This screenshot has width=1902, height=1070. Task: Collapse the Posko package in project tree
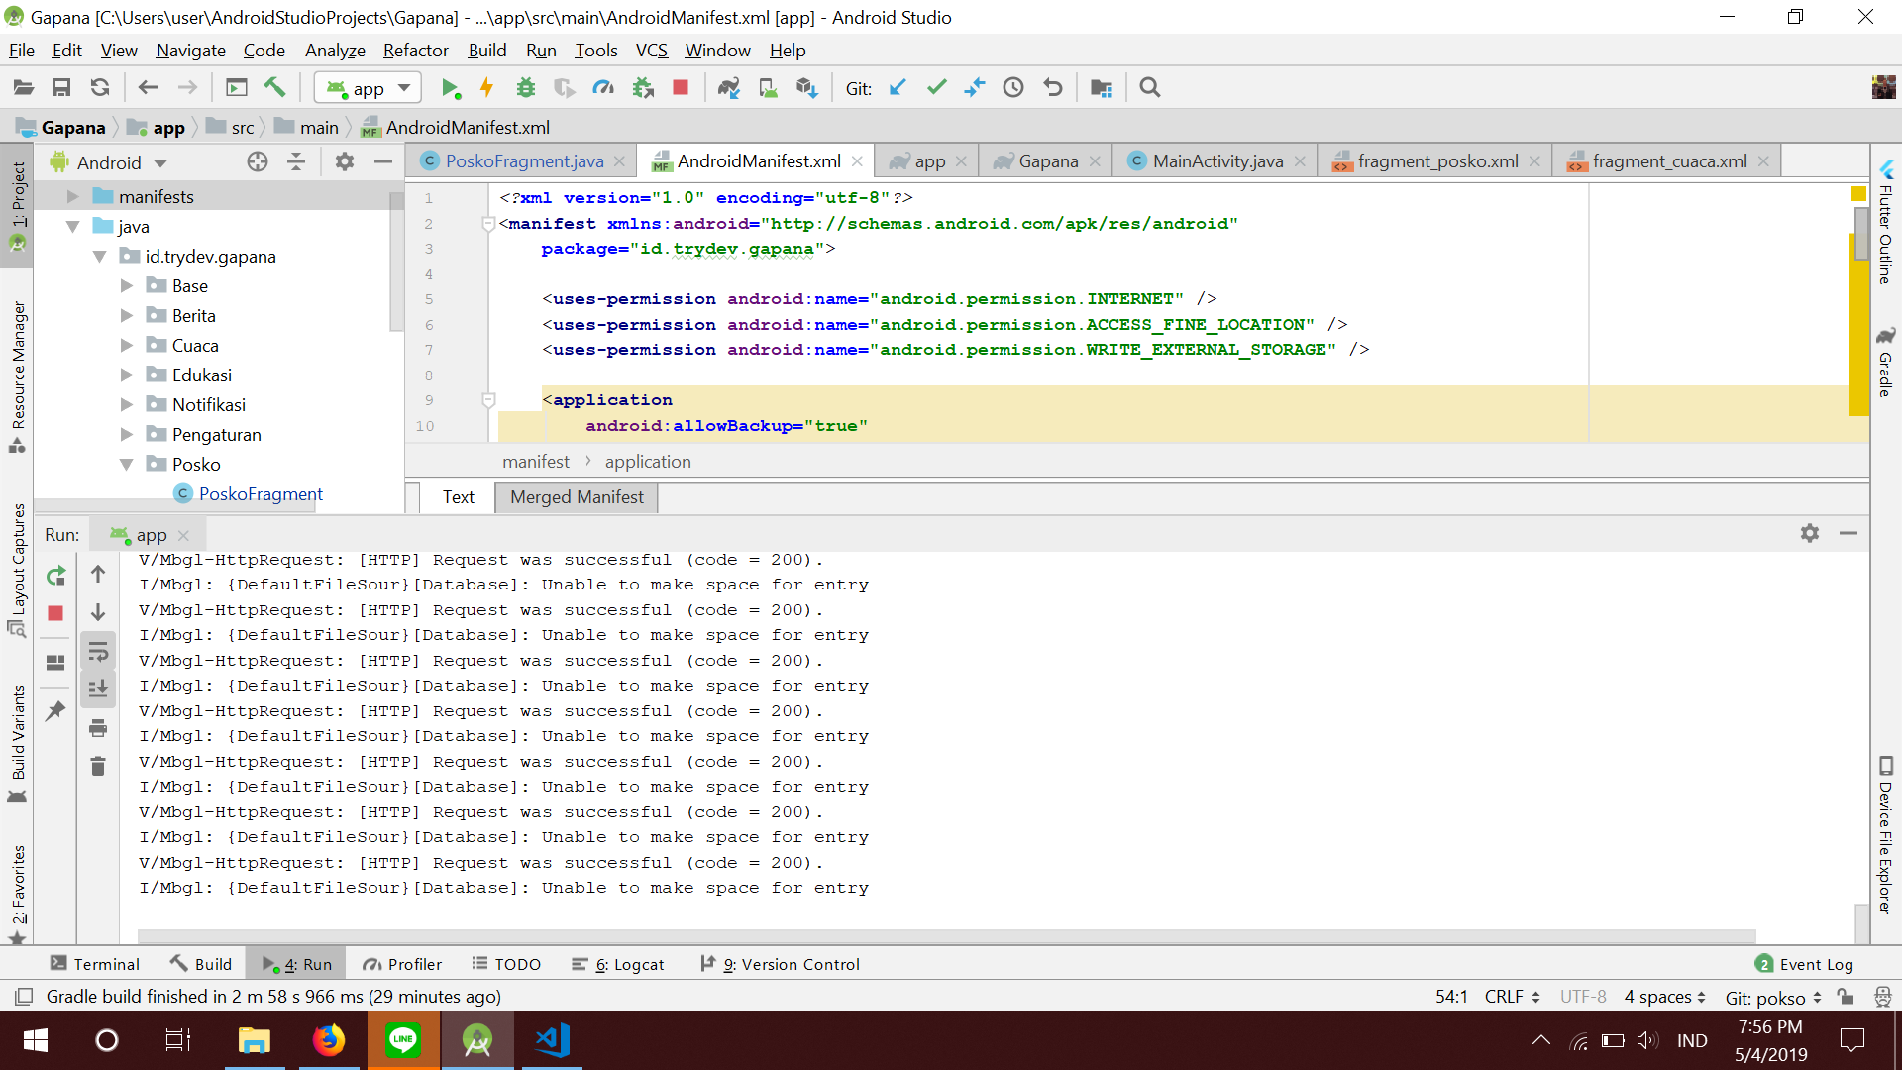point(127,464)
